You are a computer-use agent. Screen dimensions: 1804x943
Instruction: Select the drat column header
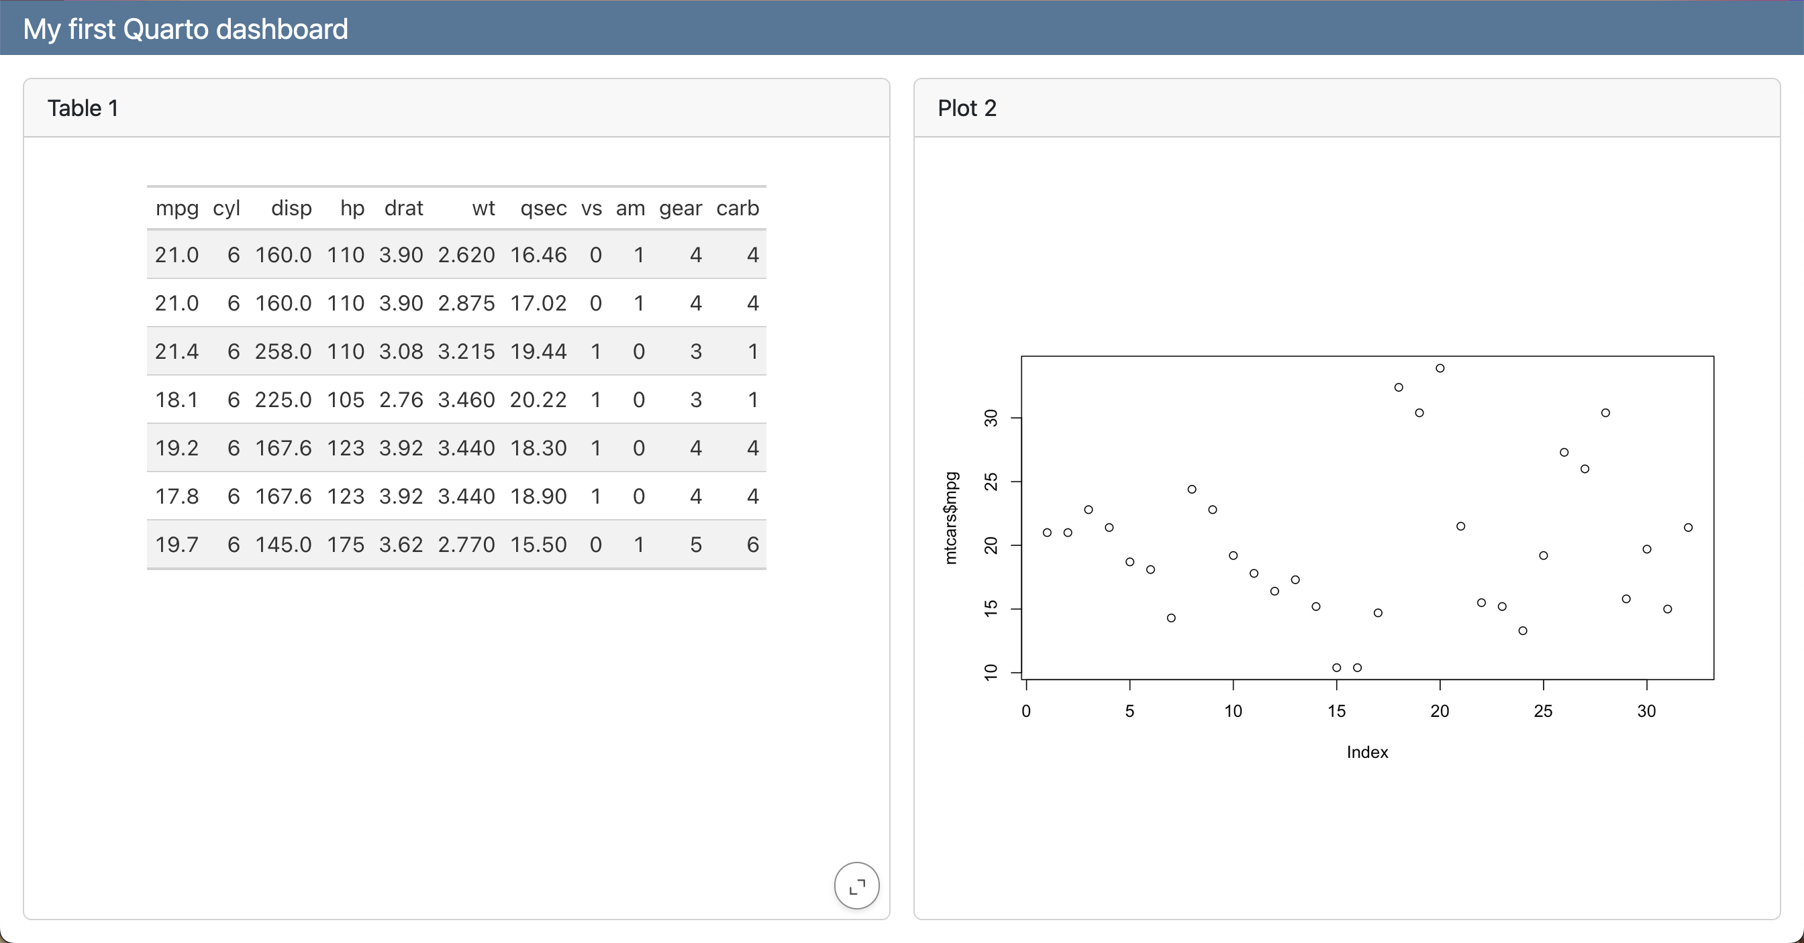[403, 208]
